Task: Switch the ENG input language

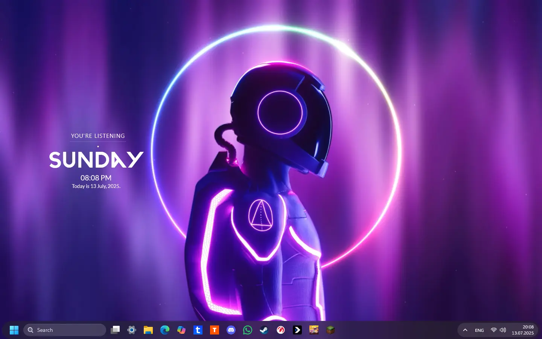Action: coord(480,330)
